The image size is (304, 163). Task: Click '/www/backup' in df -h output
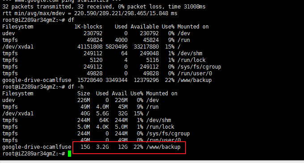[163, 147]
